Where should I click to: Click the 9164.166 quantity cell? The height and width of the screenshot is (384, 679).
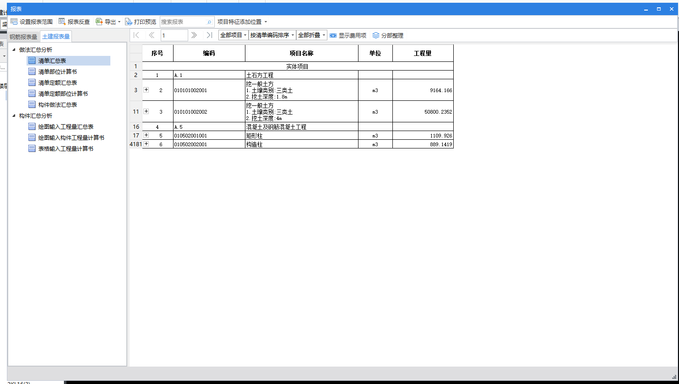[x=423, y=90]
